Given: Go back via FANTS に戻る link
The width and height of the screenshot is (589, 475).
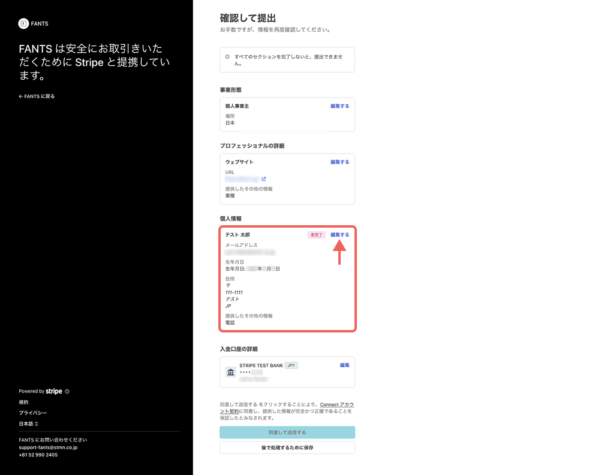Looking at the screenshot, I should tap(37, 96).
